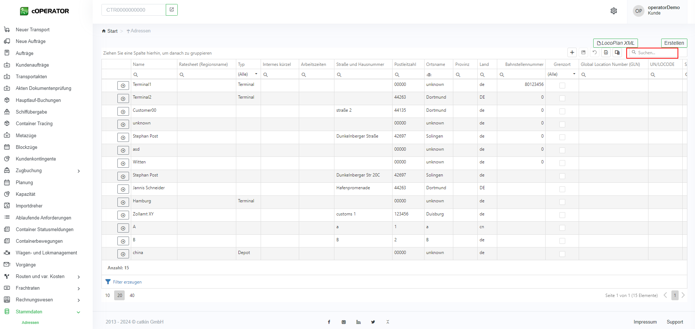Click the Erstellen button

coord(674,43)
